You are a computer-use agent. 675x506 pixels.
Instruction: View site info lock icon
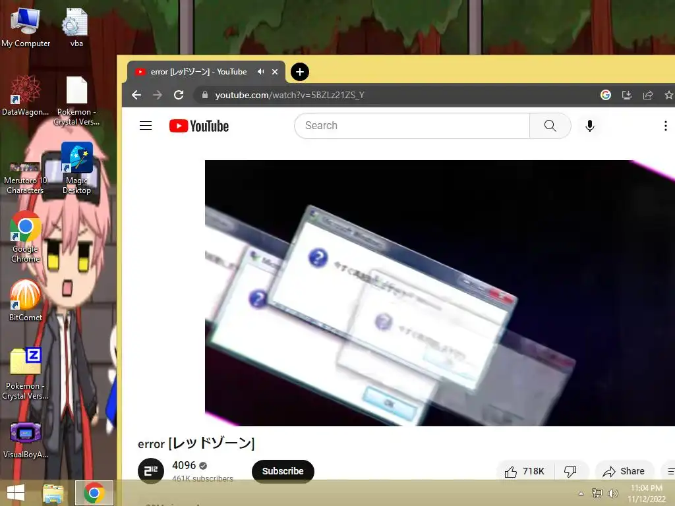coord(205,95)
